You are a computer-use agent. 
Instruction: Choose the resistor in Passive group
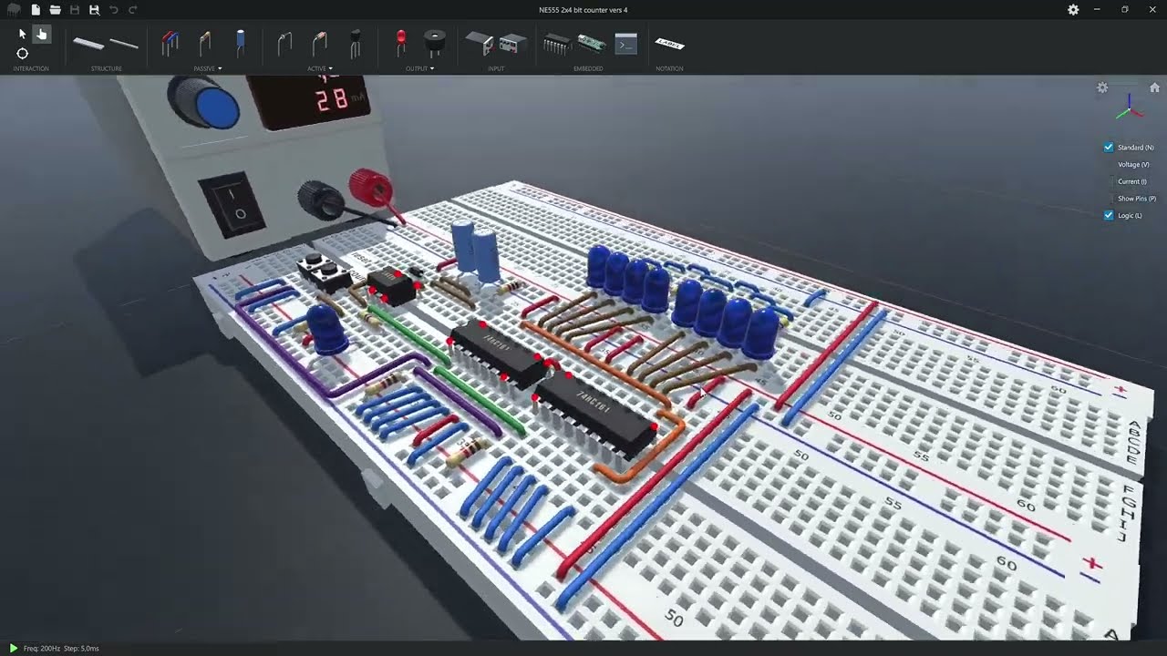coord(204,43)
